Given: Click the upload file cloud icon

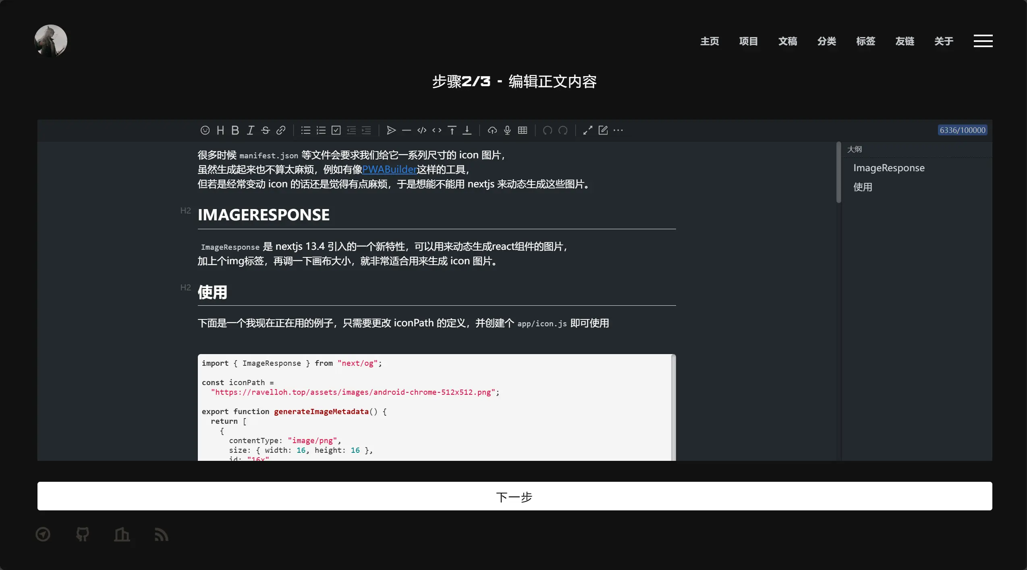Looking at the screenshot, I should [492, 130].
